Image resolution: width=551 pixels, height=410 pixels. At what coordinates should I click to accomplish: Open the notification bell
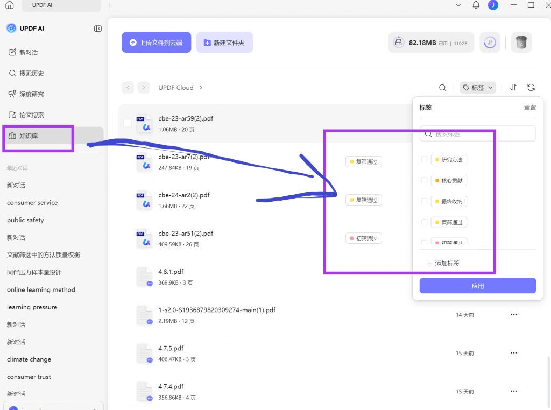[476, 5]
